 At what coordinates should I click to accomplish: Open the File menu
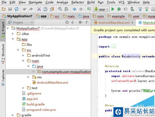tap(4, 2)
